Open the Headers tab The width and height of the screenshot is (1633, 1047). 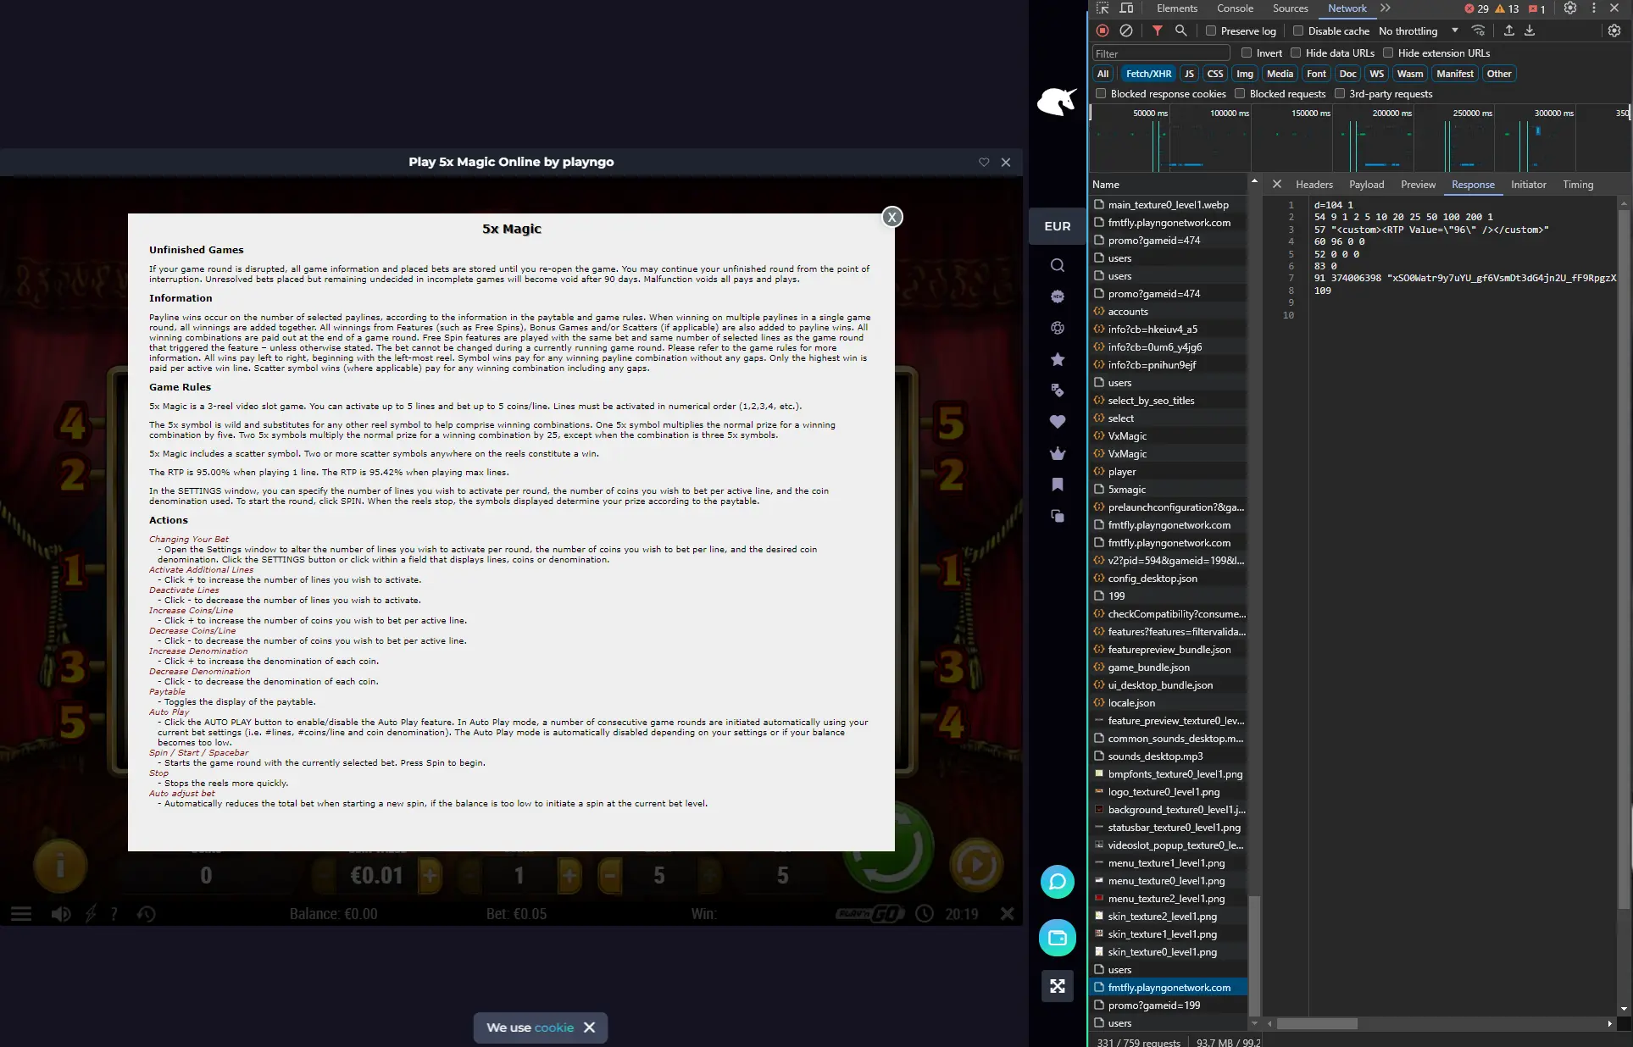coord(1314,184)
